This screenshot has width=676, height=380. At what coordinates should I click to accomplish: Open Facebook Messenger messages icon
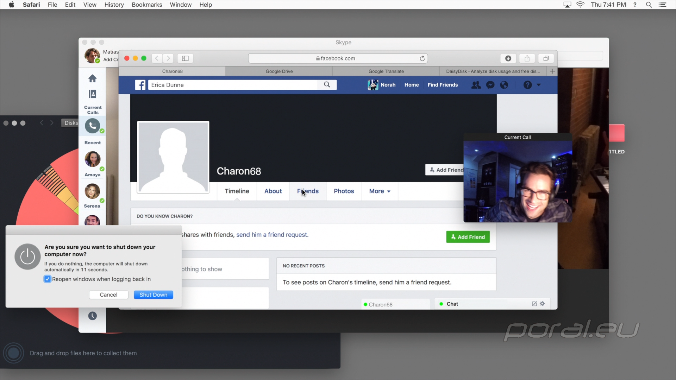tap(490, 85)
